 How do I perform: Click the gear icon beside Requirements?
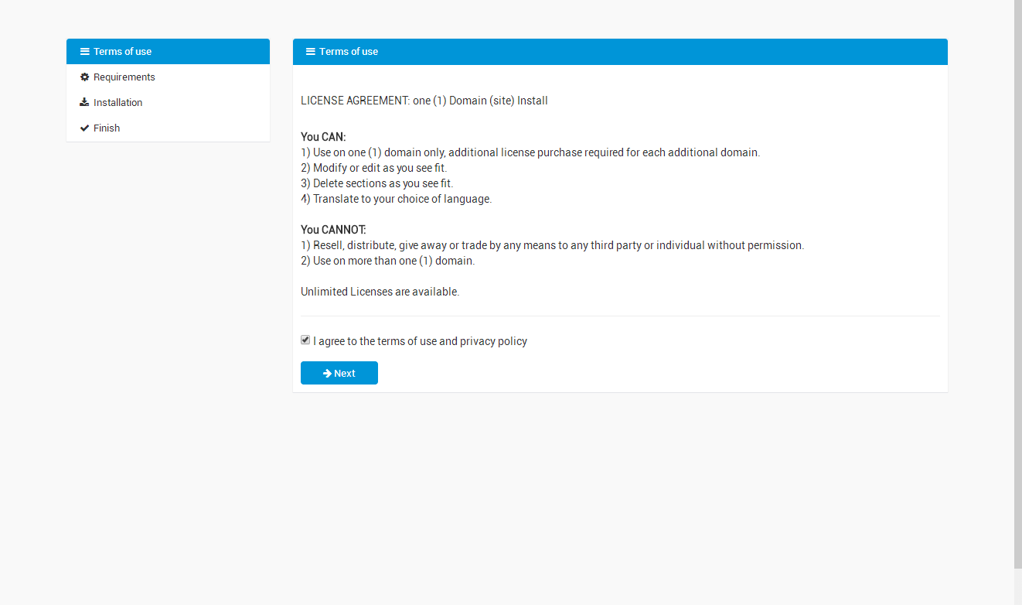84,77
